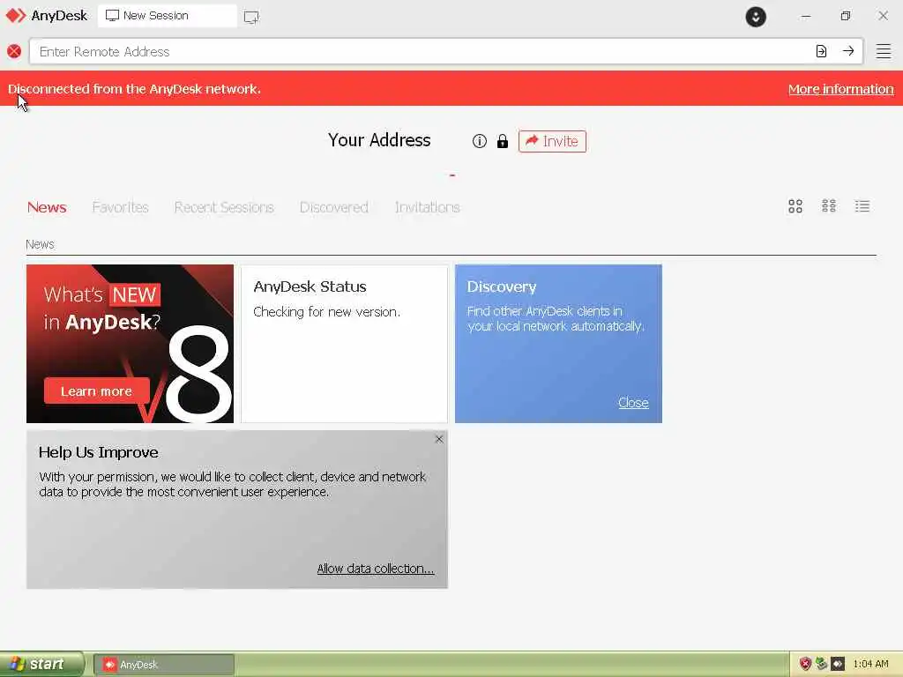
Task: Click the red disconnected status icon
Action: (14, 51)
